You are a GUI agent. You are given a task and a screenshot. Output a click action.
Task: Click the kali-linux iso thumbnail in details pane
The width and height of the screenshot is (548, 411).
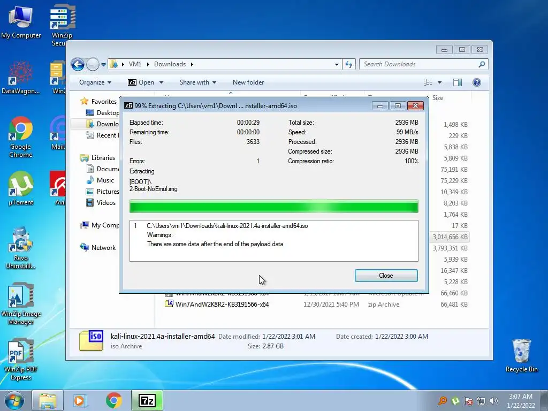point(91,340)
